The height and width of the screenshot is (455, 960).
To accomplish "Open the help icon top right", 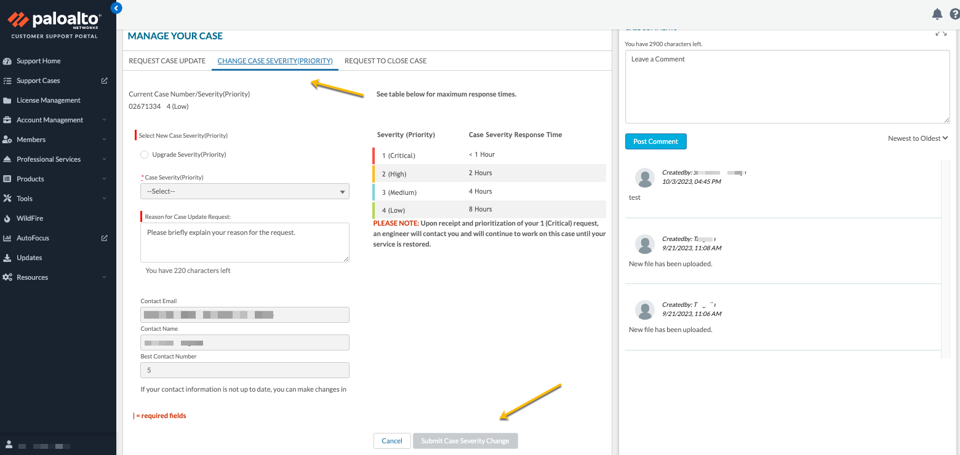I will pos(954,14).
